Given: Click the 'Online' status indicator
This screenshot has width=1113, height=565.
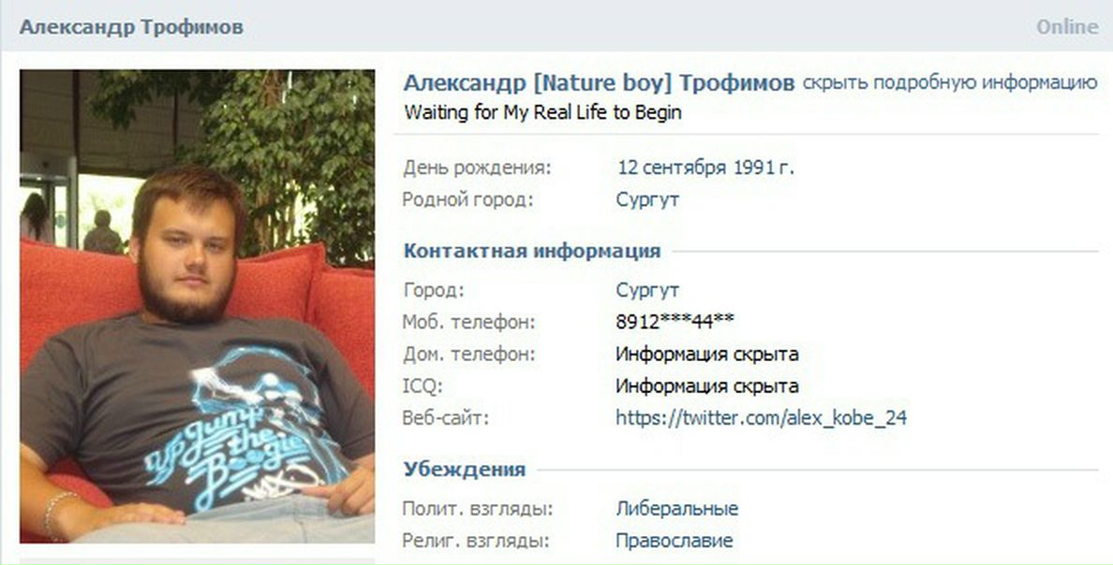Looking at the screenshot, I should click(1067, 27).
